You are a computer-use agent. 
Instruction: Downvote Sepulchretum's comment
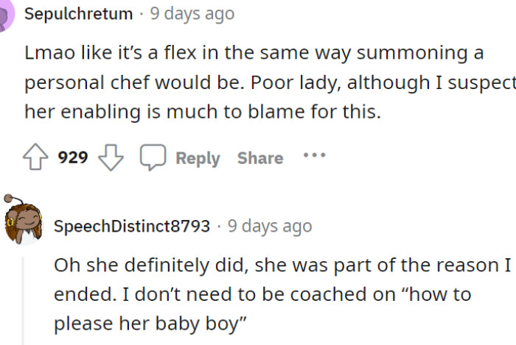coord(111,157)
